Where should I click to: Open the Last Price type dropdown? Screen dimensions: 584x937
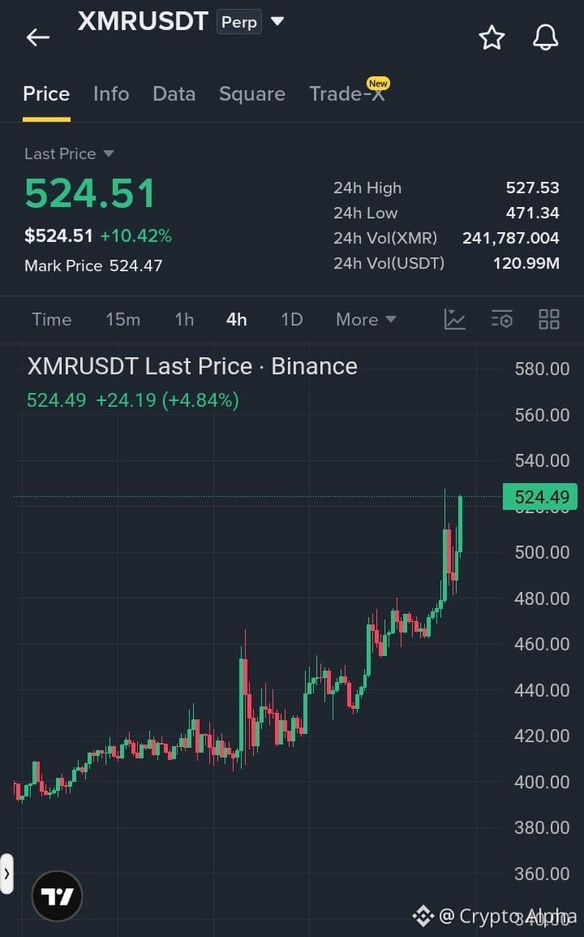point(108,153)
